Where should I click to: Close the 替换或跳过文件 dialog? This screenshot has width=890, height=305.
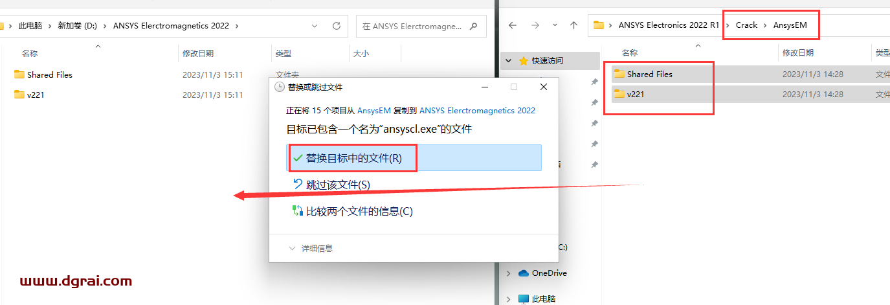(544, 87)
